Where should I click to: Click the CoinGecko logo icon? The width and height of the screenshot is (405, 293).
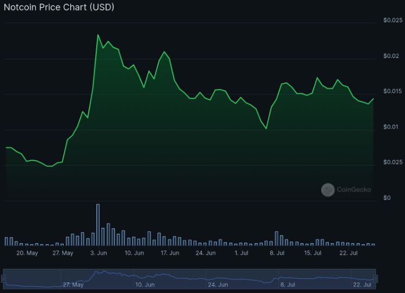point(327,190)
